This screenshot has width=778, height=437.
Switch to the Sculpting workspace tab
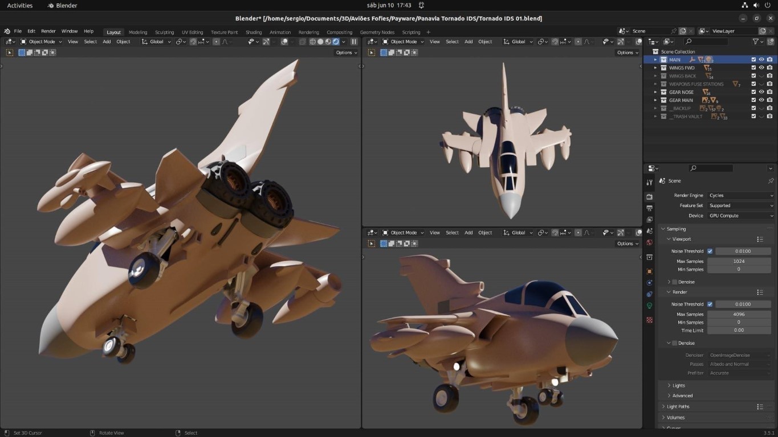164,32
